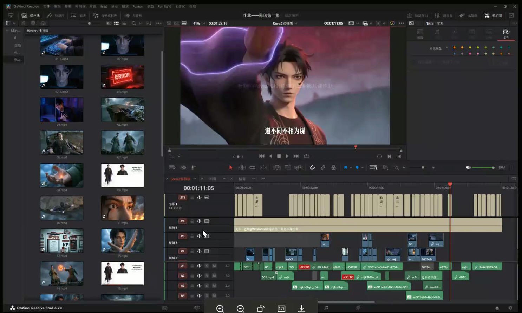Activate the Trim Edit Mode tool
The width and height of the screenshot is (522, 313).
tap(242, 168)
